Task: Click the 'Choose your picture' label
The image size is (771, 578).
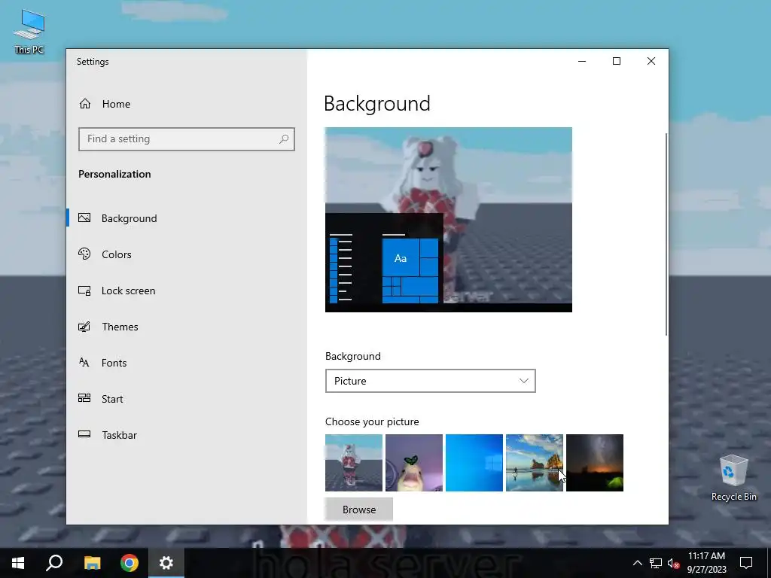Action: pyautogui.click(x=372, y=421)
